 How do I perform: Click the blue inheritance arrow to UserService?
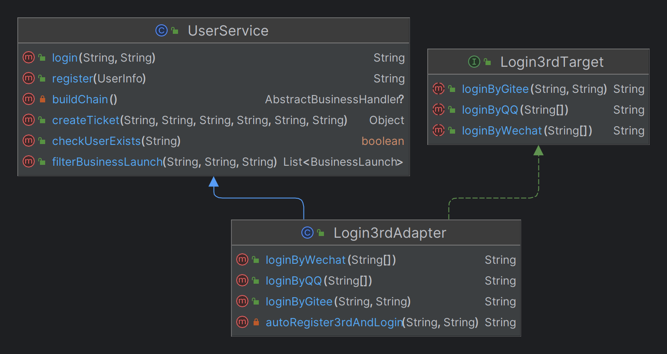point(259,198)
